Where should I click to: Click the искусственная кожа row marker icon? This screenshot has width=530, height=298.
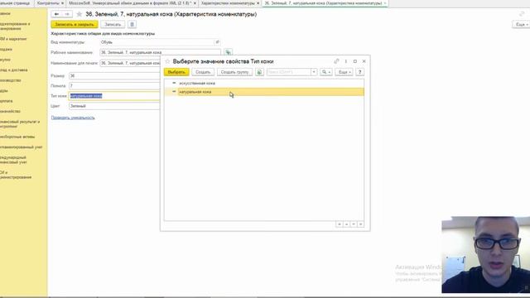pos(174,83)
